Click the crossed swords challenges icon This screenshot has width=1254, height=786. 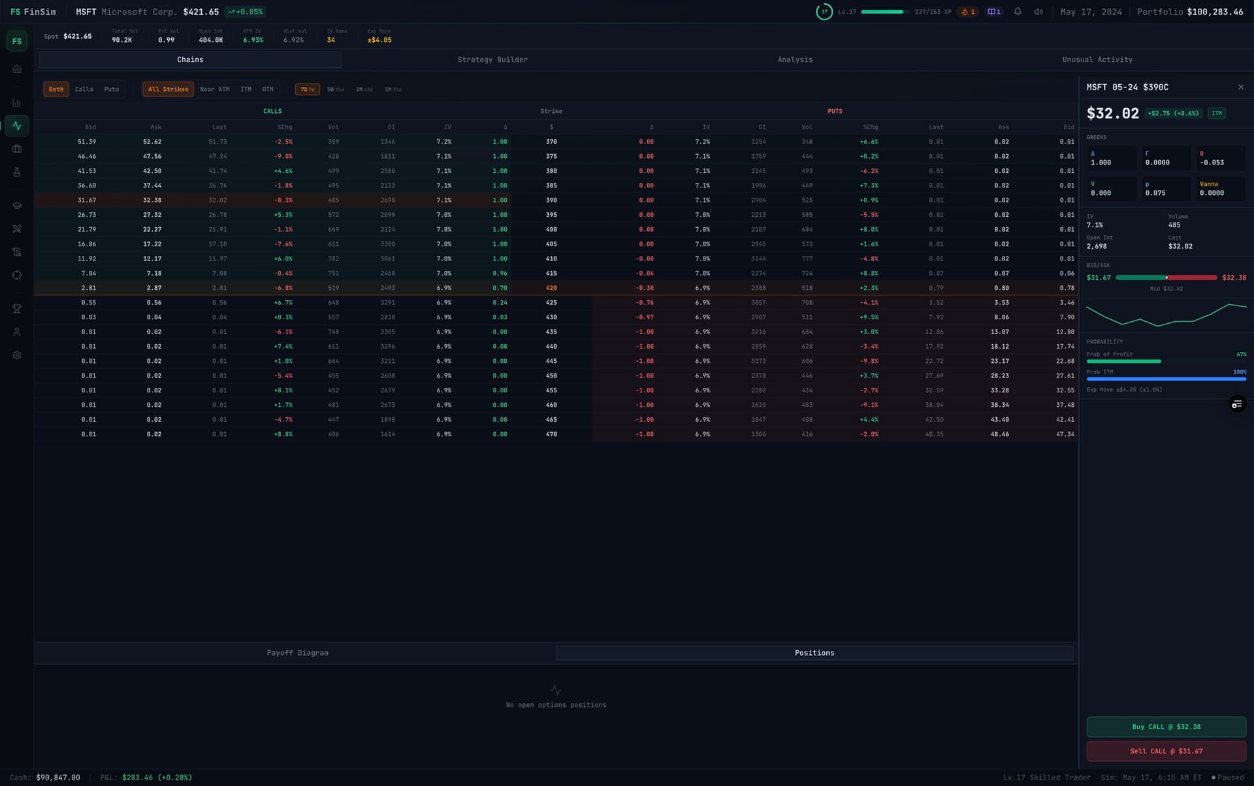click(x=17, y=228)
